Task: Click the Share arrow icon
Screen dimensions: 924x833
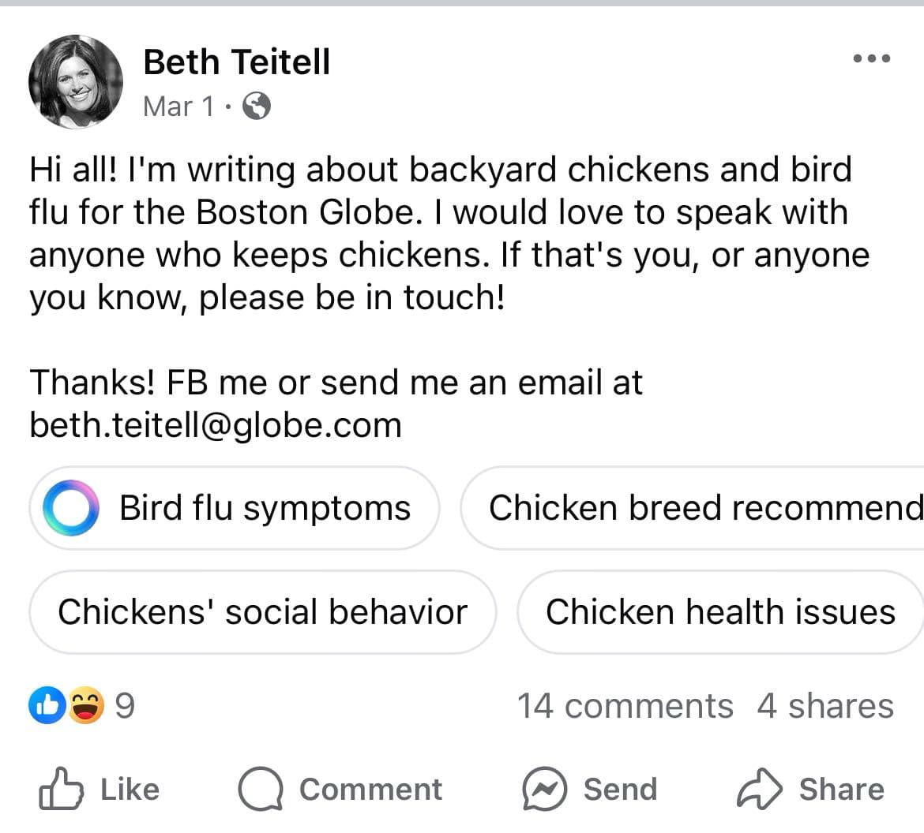Action: (759, 789)
